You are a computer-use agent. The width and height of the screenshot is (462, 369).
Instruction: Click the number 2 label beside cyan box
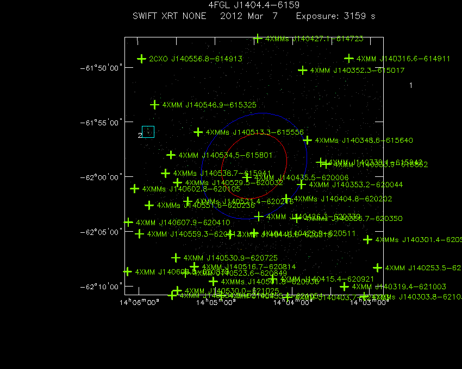tap(140, 135)
